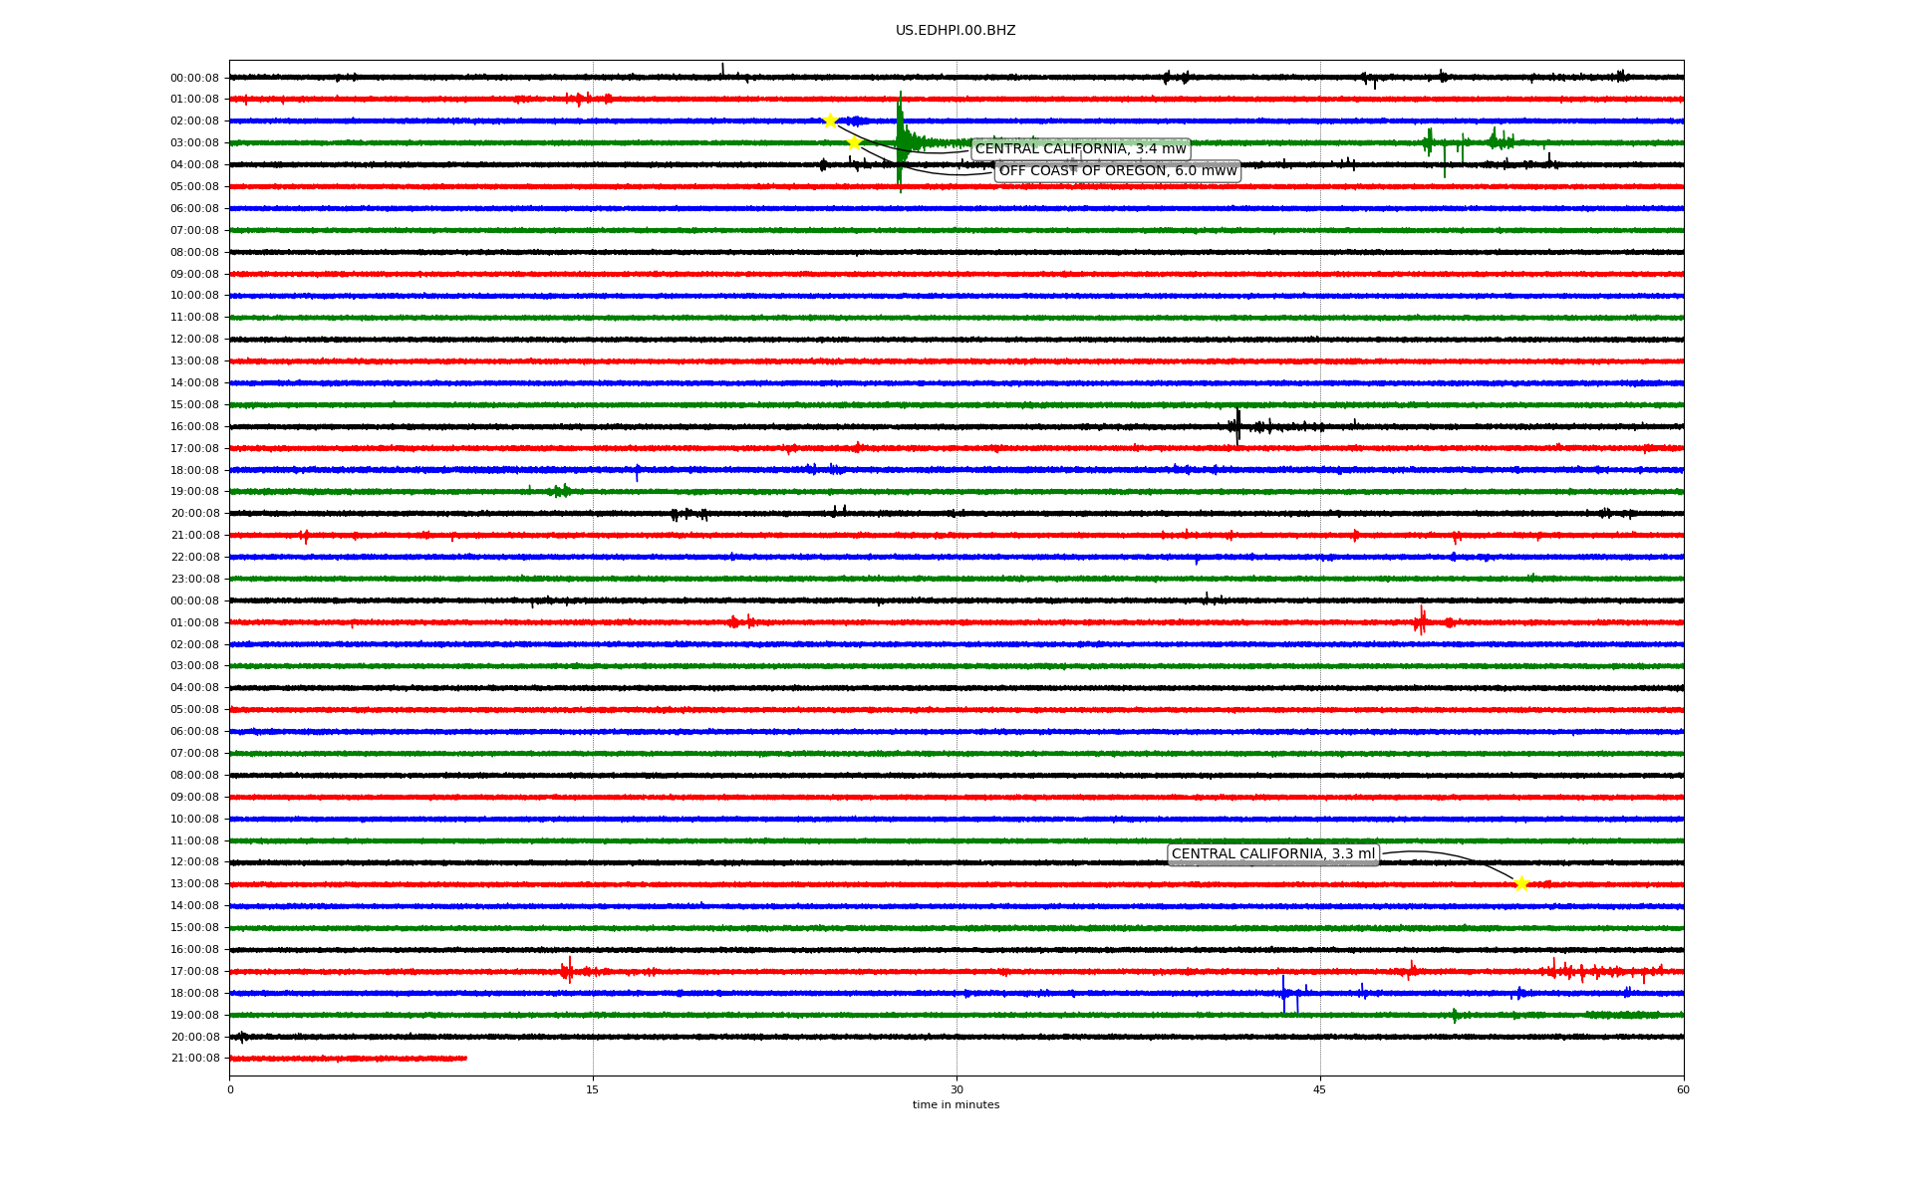Click the black spike on the 16:00:08 trace

click(x=1237, y=426)
